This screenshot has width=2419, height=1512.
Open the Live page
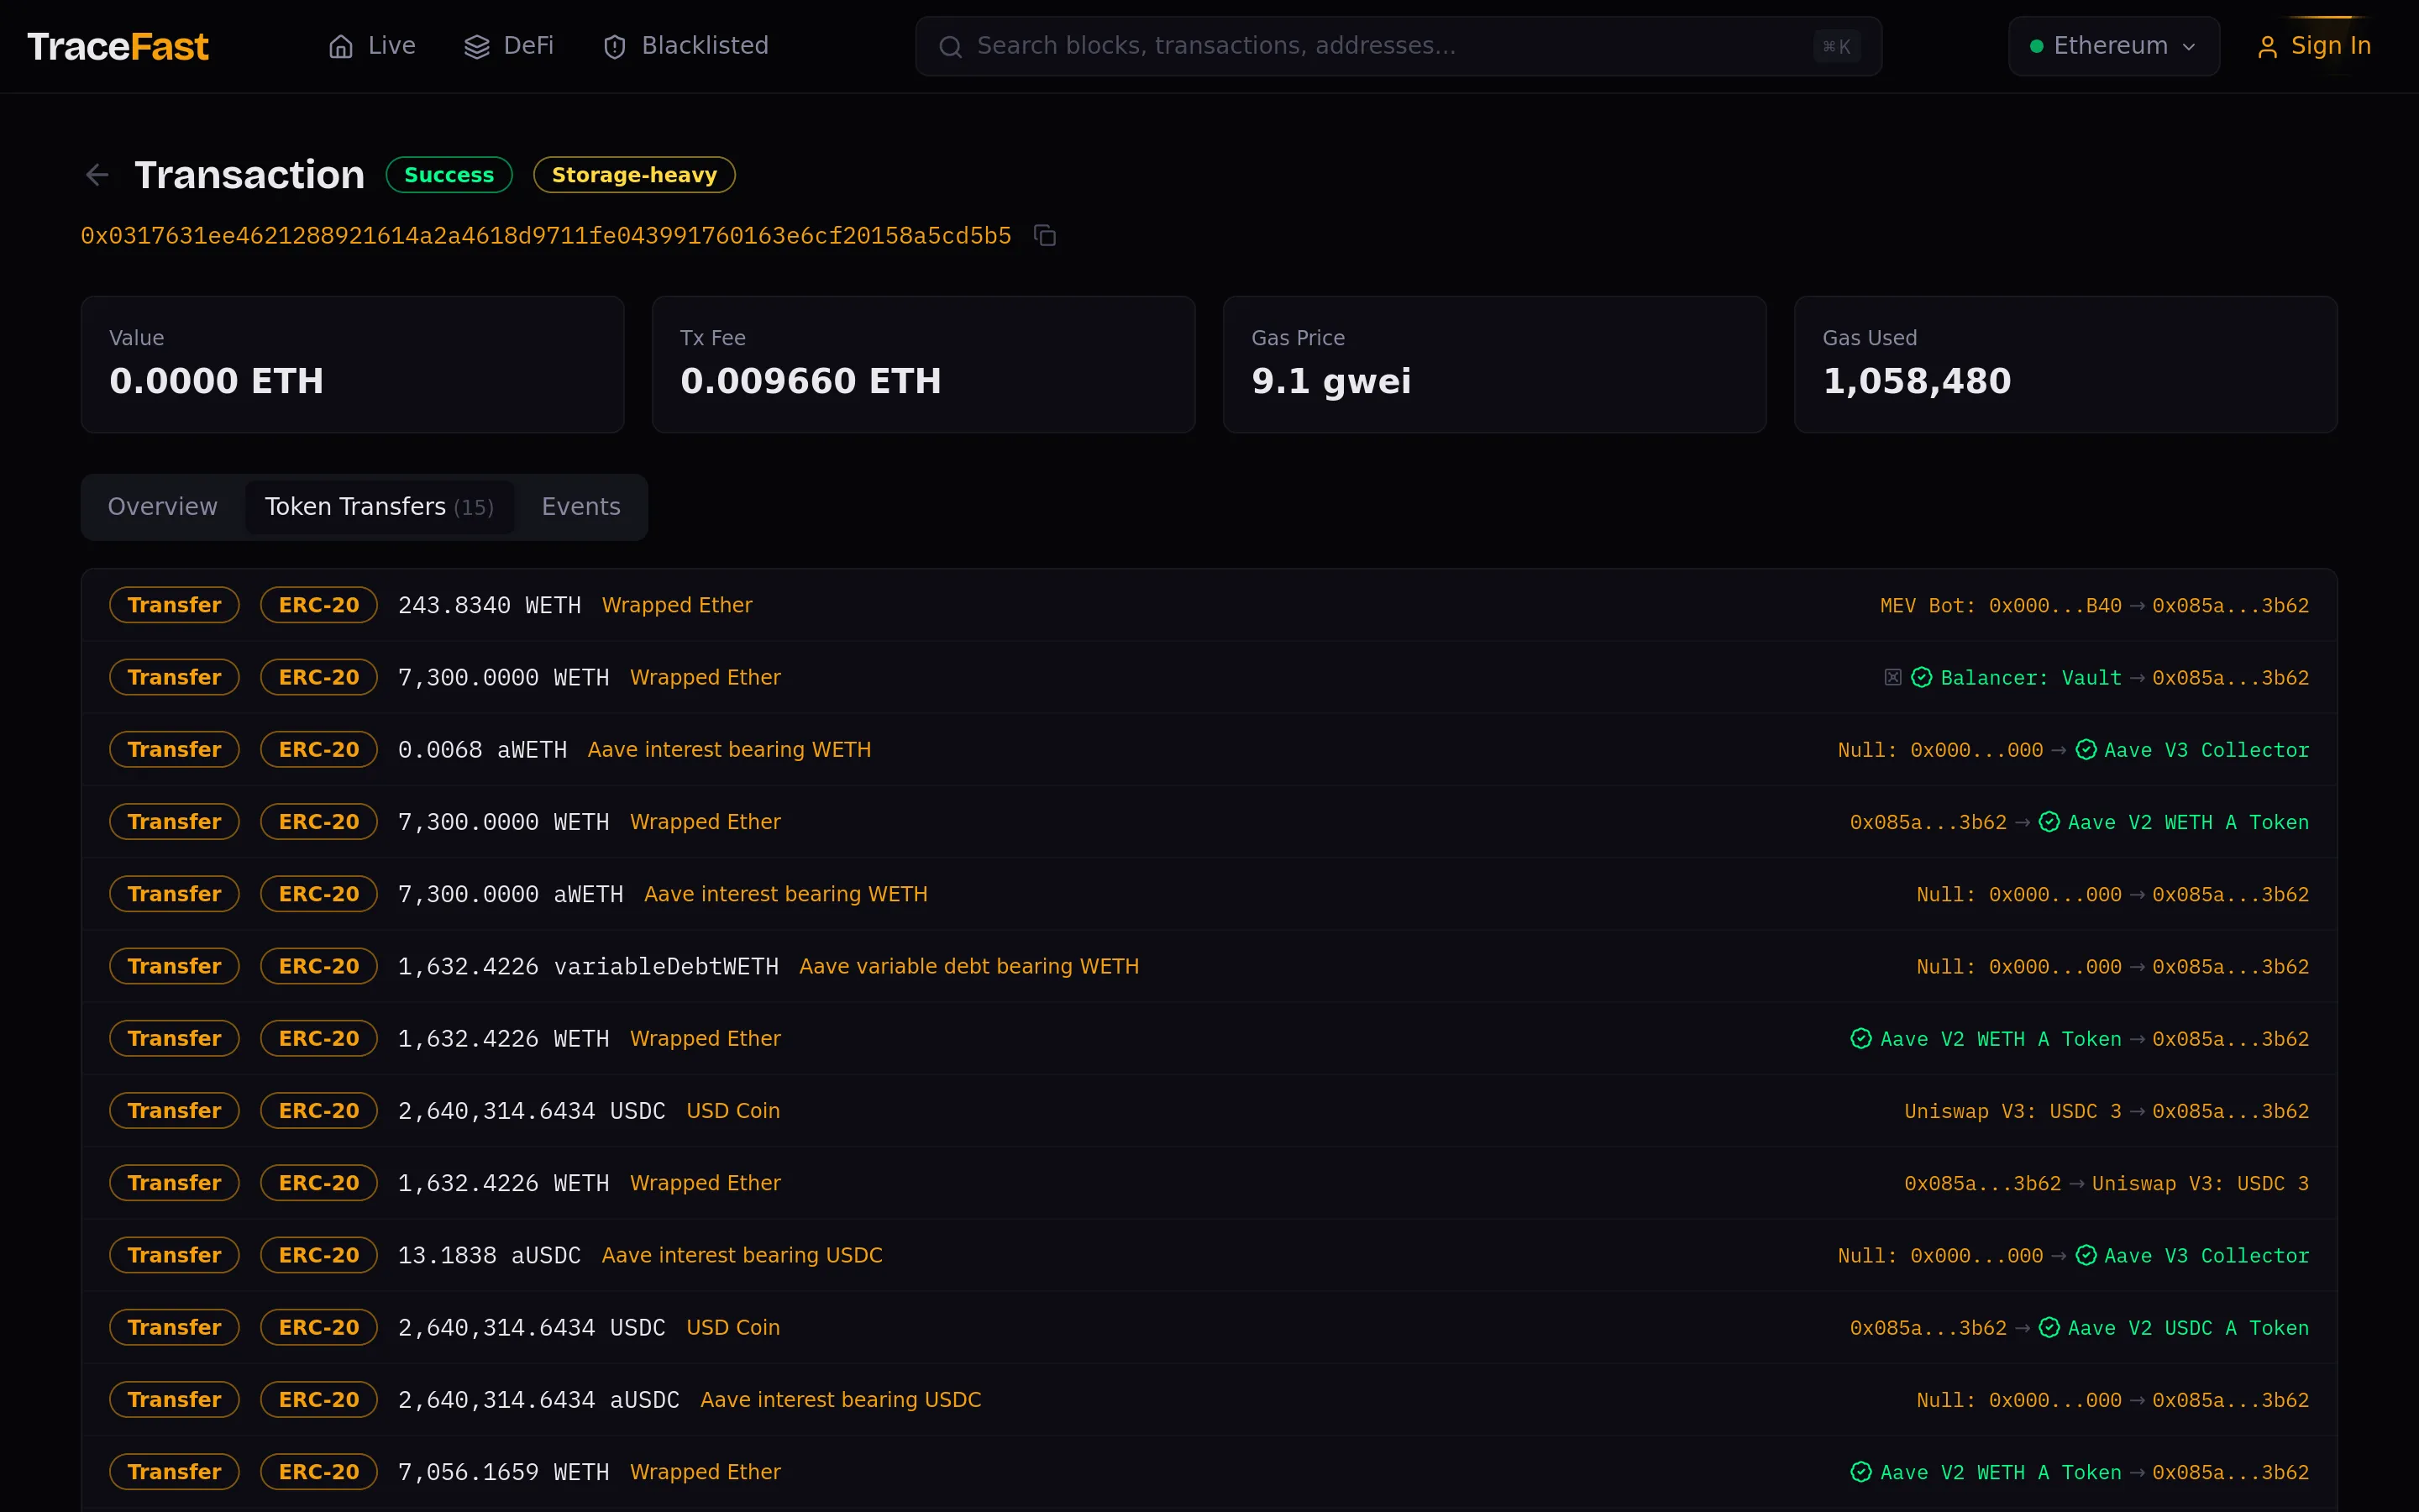click(372, 46)
